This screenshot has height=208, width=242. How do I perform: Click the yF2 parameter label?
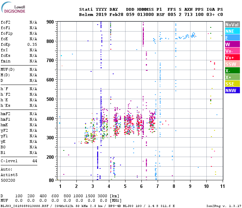click(x=4, y=131)
